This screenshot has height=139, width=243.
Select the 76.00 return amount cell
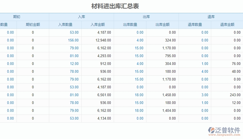(x=236, y=64)
